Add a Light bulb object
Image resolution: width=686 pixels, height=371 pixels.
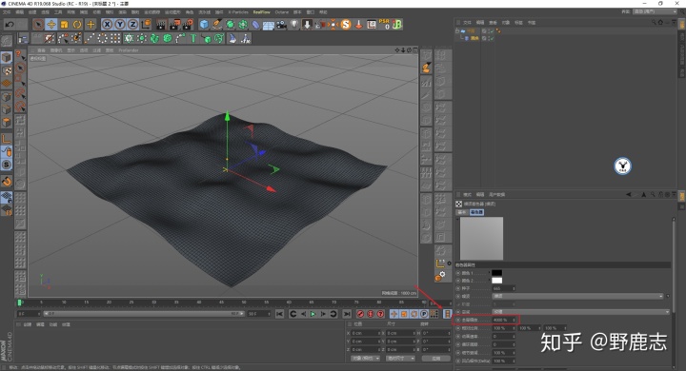[294, 25]
